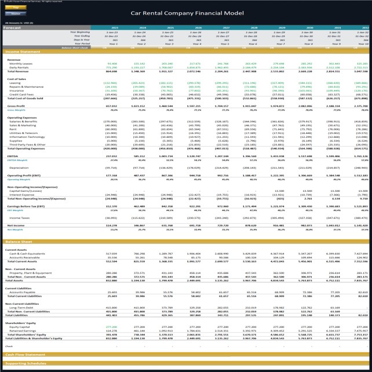Screen dimensions: 372x372
Task: Select the Property, Plant & Equipment label
Action: click(x=30, y=273)
